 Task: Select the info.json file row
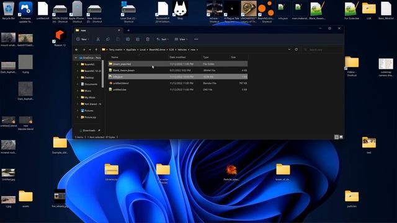(178, 77)
